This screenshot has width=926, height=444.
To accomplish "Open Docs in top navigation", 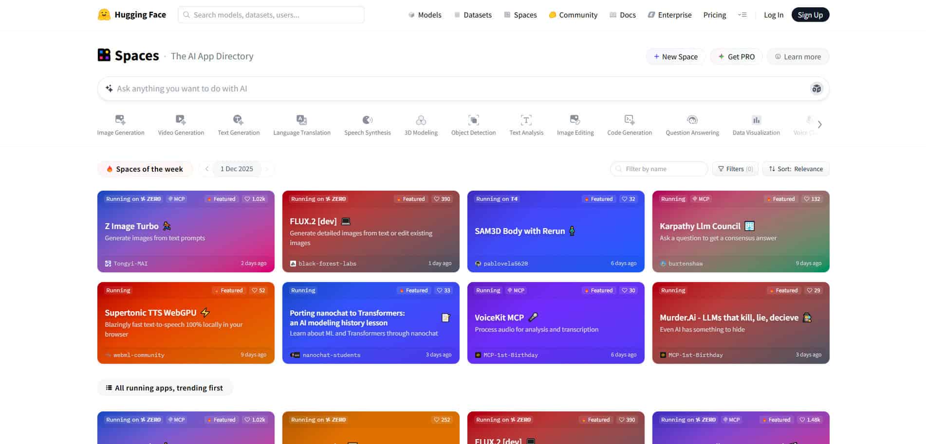I will [623, 15].
